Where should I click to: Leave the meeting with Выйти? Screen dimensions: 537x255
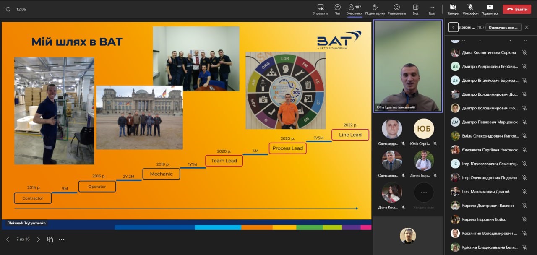click(517, 9)
